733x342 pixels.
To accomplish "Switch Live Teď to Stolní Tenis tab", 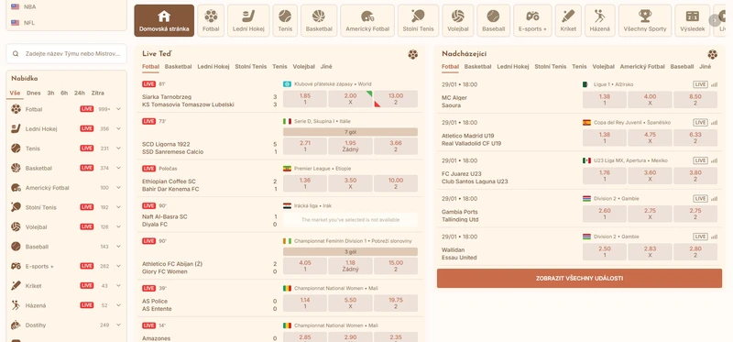I will (251, 66).
